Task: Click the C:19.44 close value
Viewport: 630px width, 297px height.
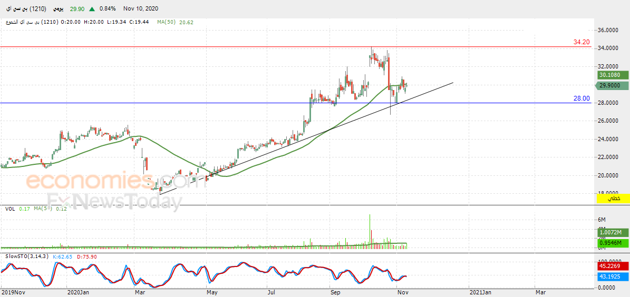Action: (139, 22)
